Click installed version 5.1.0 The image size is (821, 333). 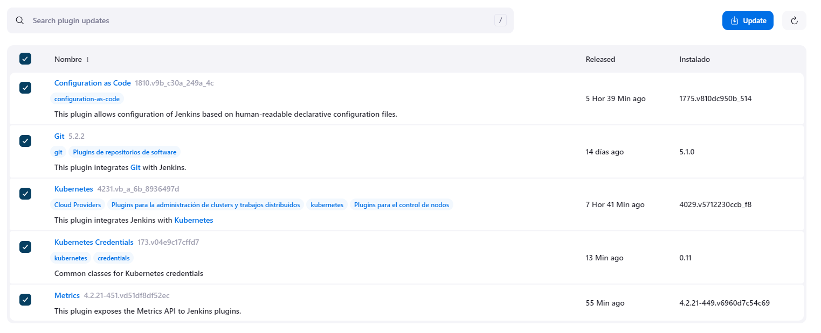687,152
